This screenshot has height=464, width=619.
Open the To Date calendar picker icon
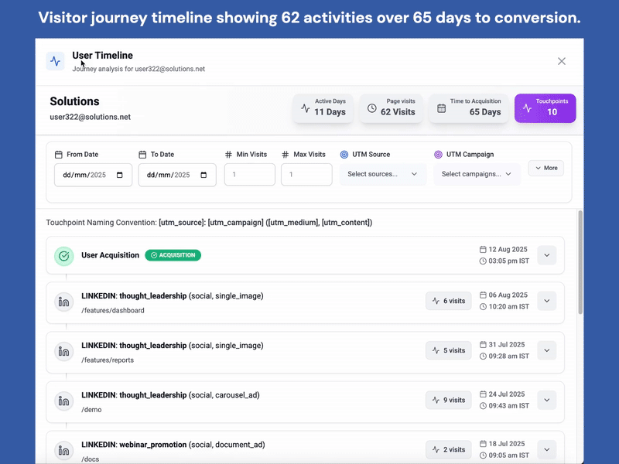pyautogui.click(x=203, y=175)
